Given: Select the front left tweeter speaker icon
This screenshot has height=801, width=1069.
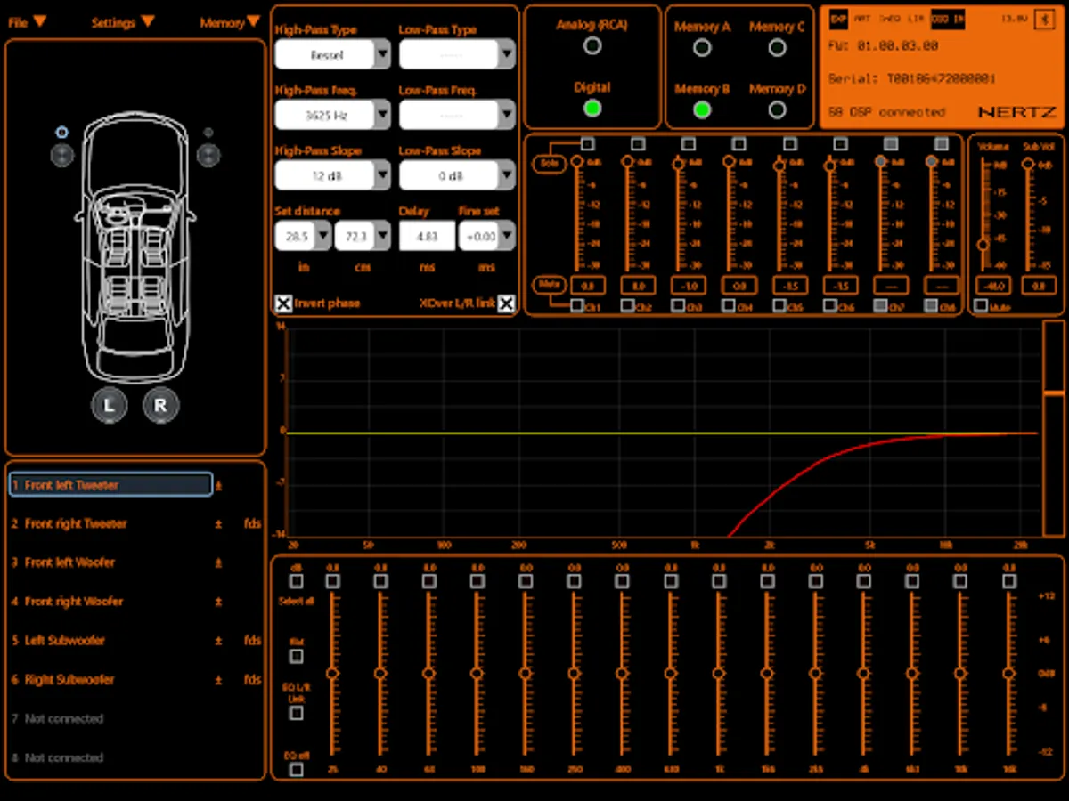Looking at the screenshot, I should (61, 133).
